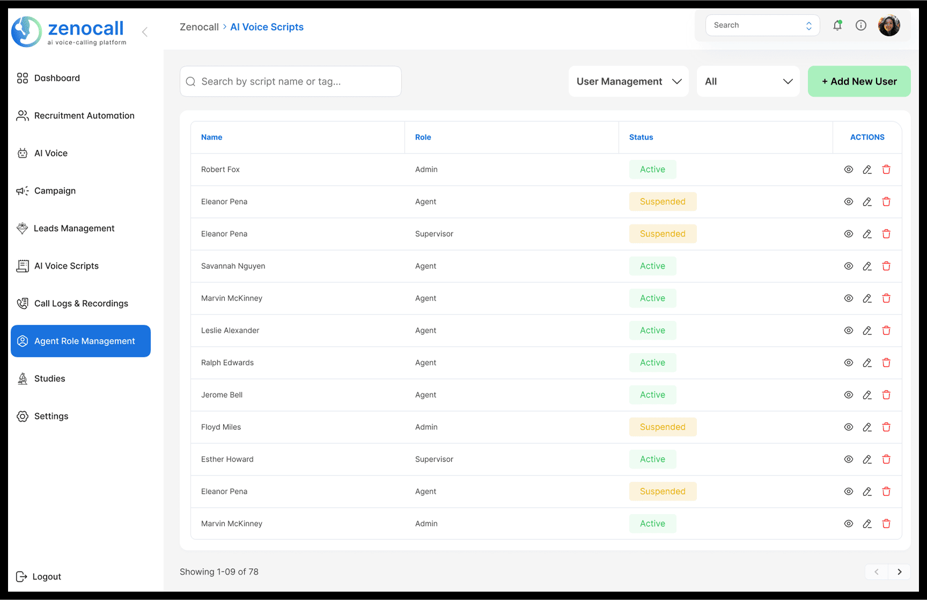The height and width of the screenshot is (600, 927).
Task: Click the Add New User button
Action: 859,82
